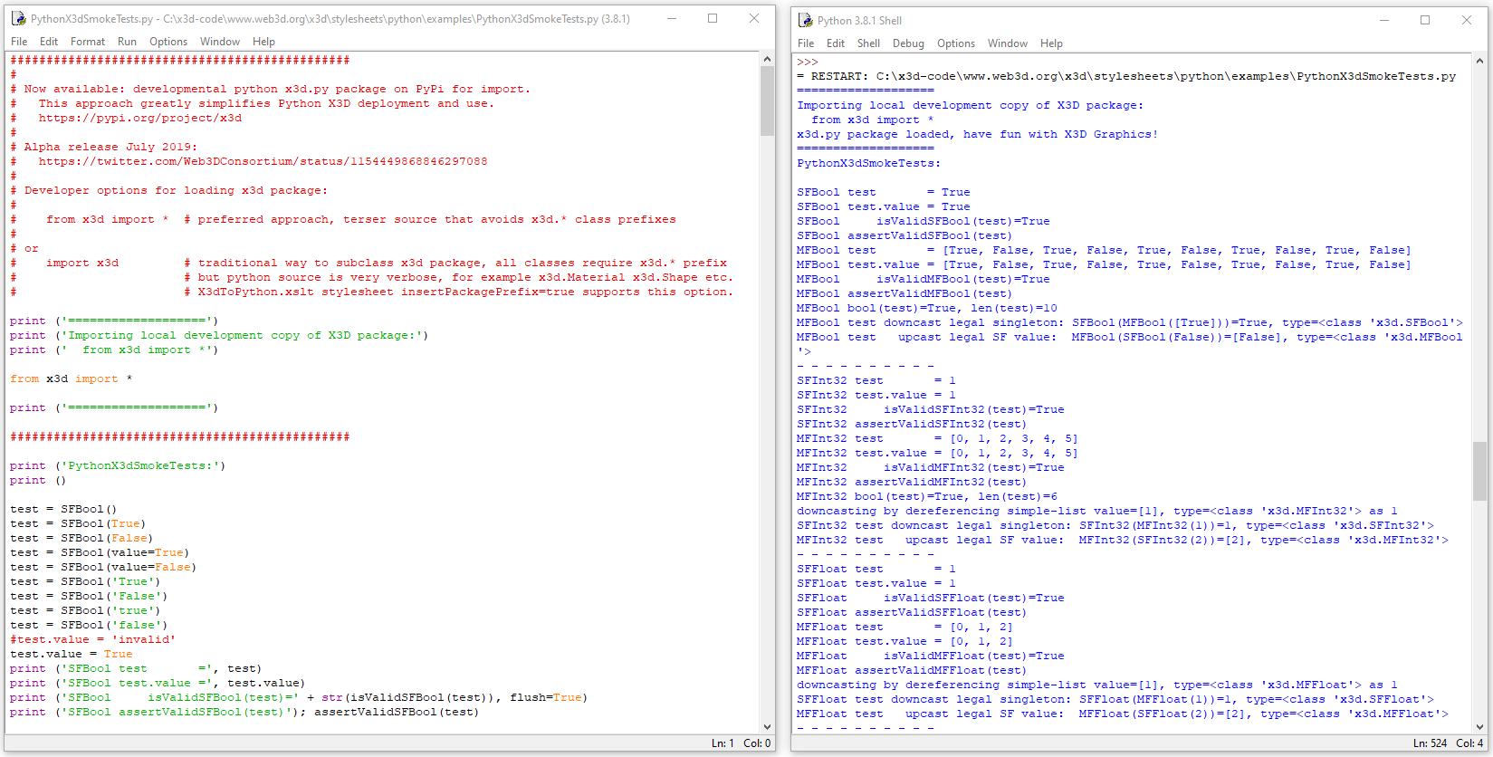
Task: Click the Shell's vertical scrollbar thumb
Action: click(x=1479, y=471)
